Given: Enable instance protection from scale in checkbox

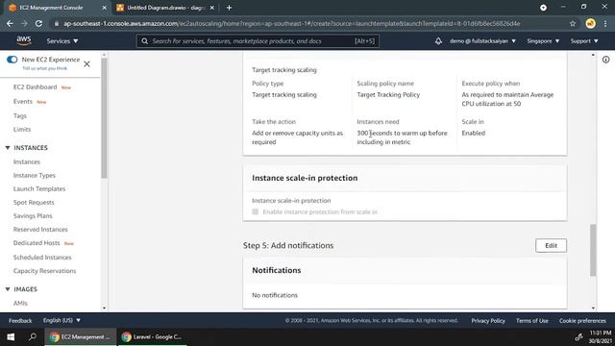Looking at the screenshot, I should pyautogui.click(x=256, y=211).
